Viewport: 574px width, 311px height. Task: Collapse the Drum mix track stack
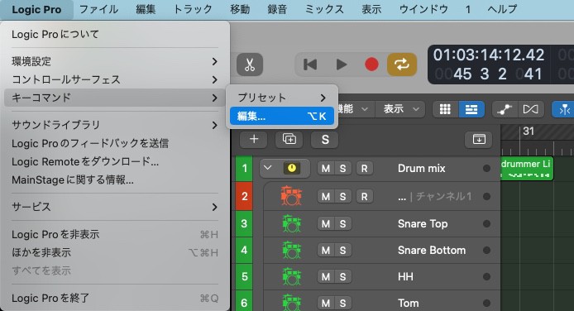click(x=268, y=168)
